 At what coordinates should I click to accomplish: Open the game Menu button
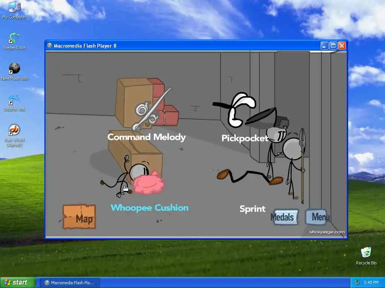[x=317, y=217]
